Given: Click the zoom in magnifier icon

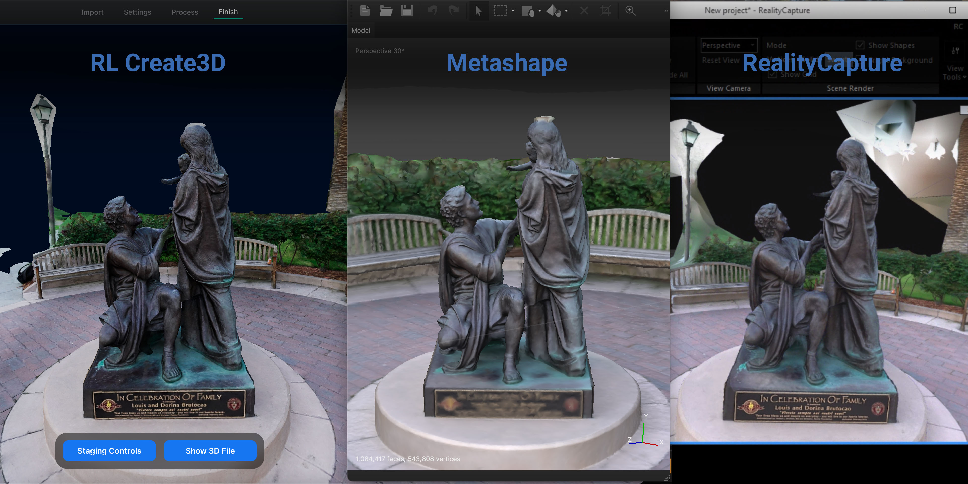Looking at the screenshot, I should (630, 11).
